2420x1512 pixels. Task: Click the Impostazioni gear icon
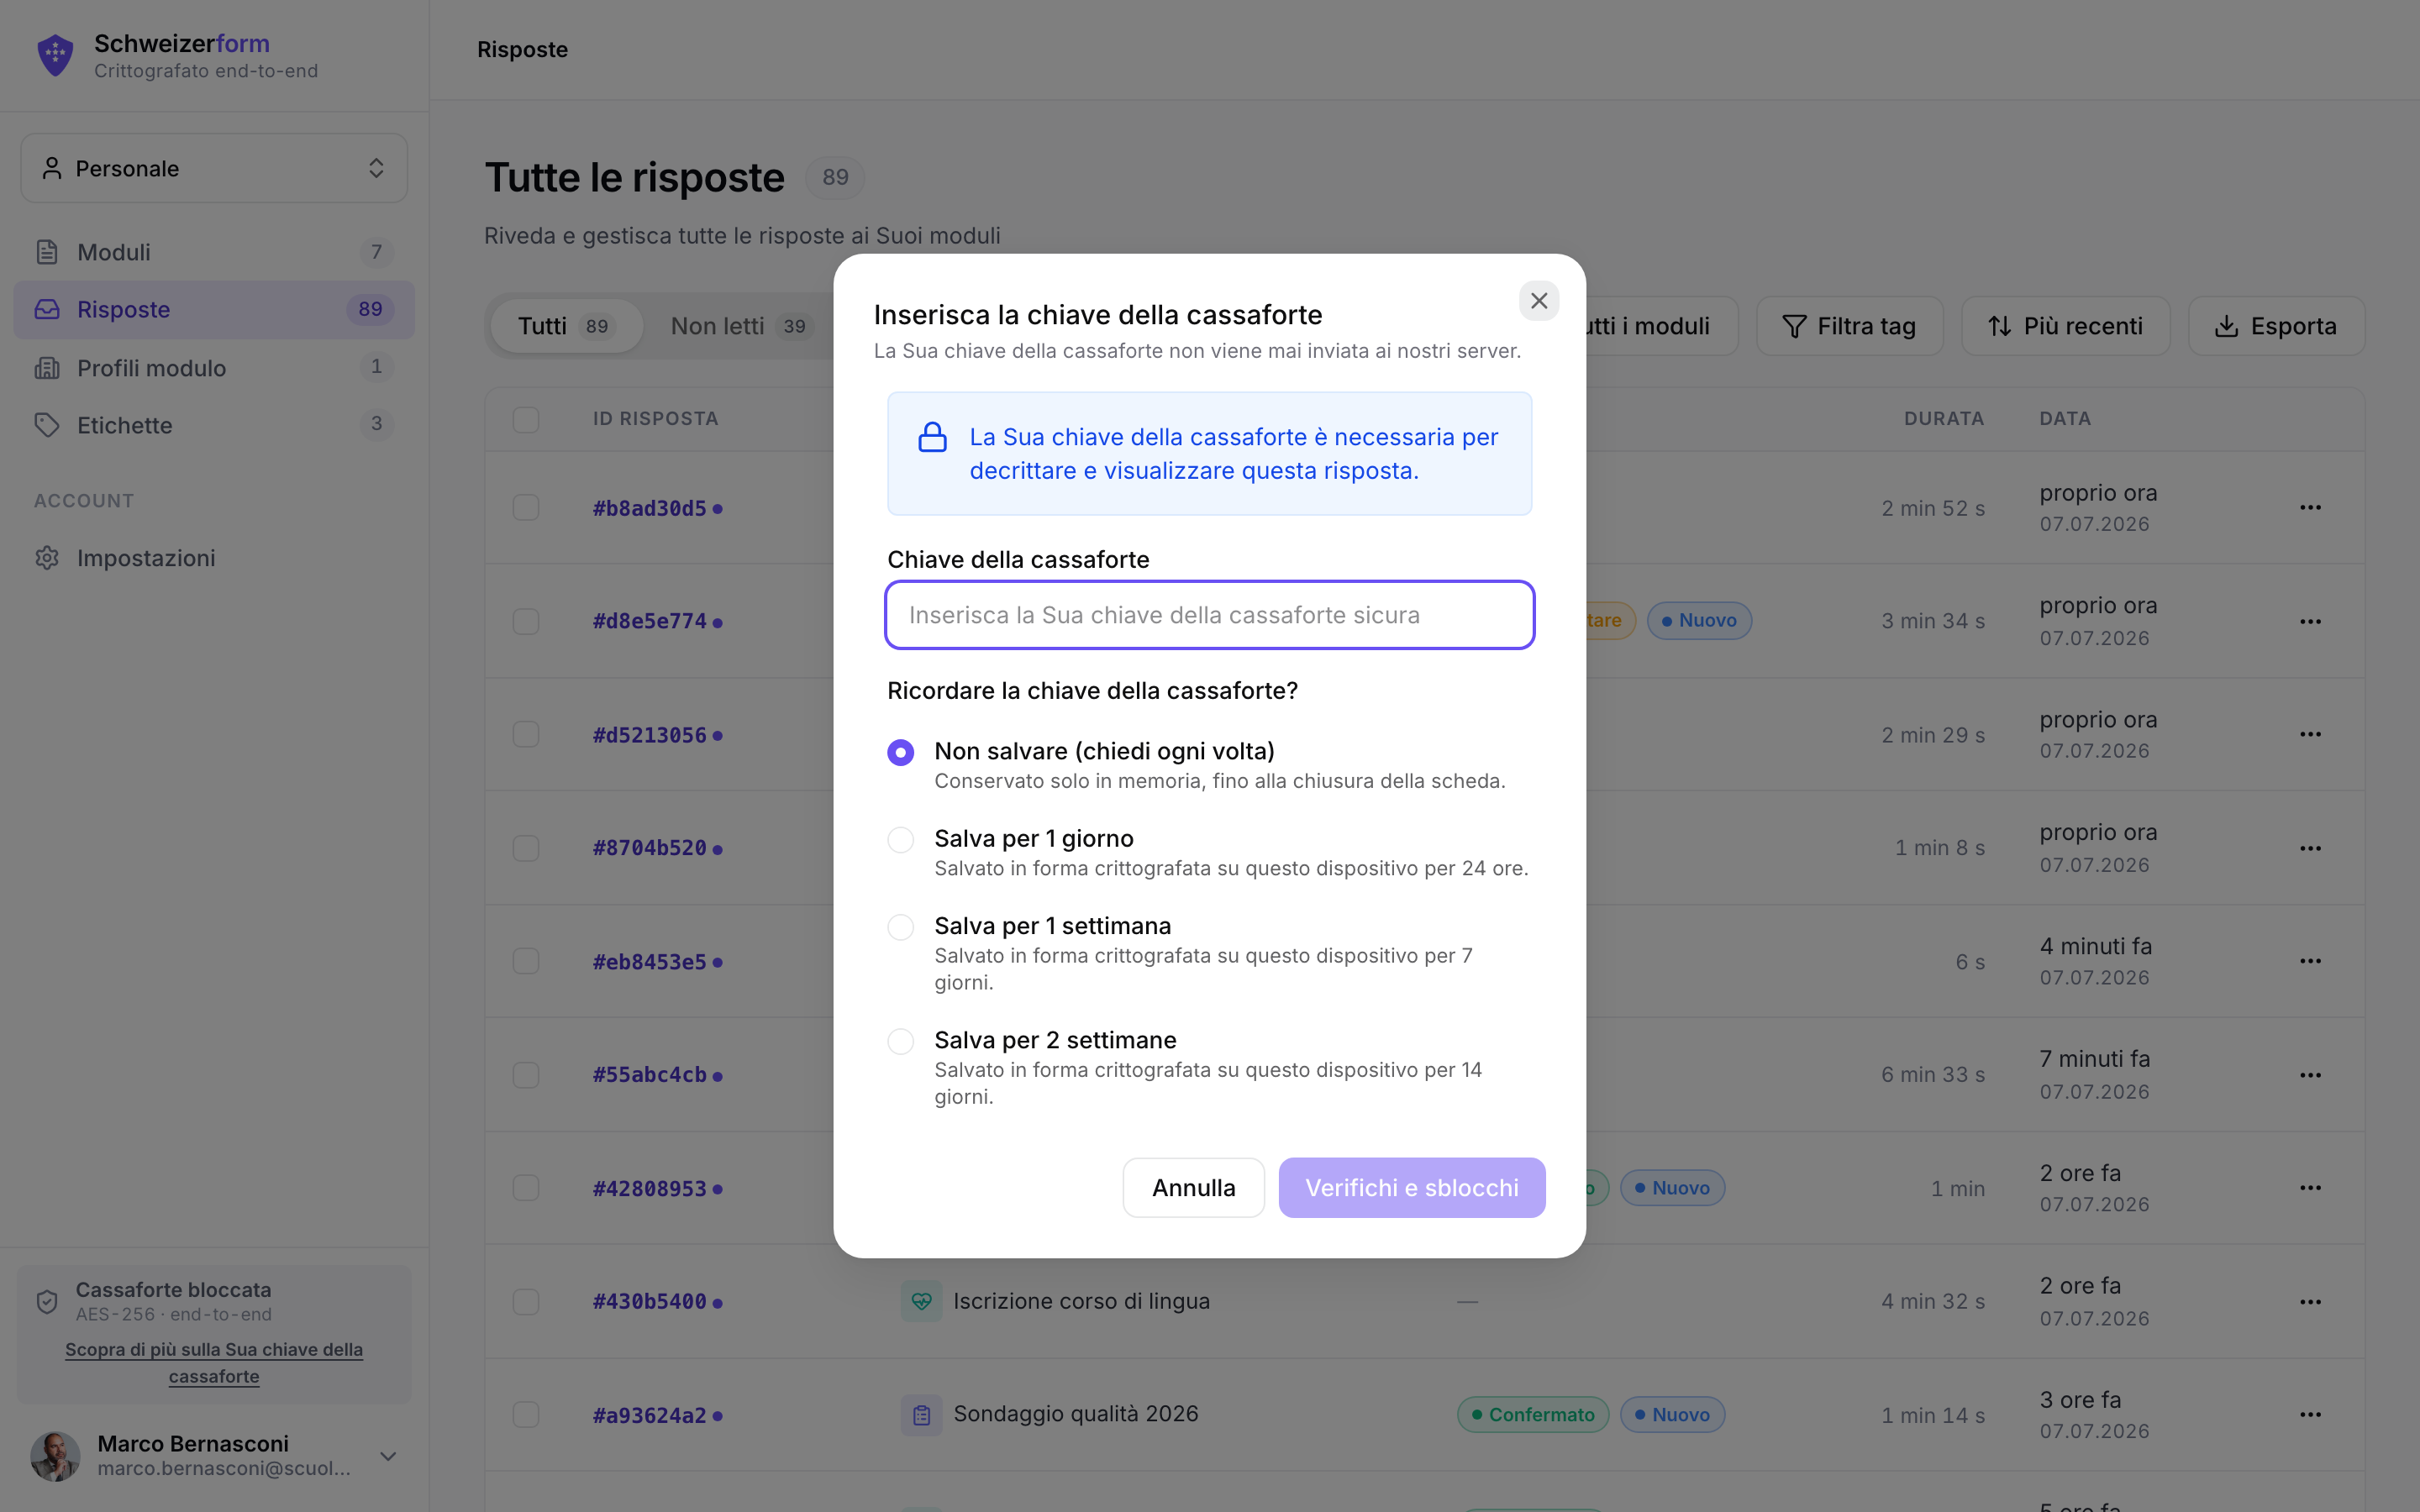click(47, 558)
